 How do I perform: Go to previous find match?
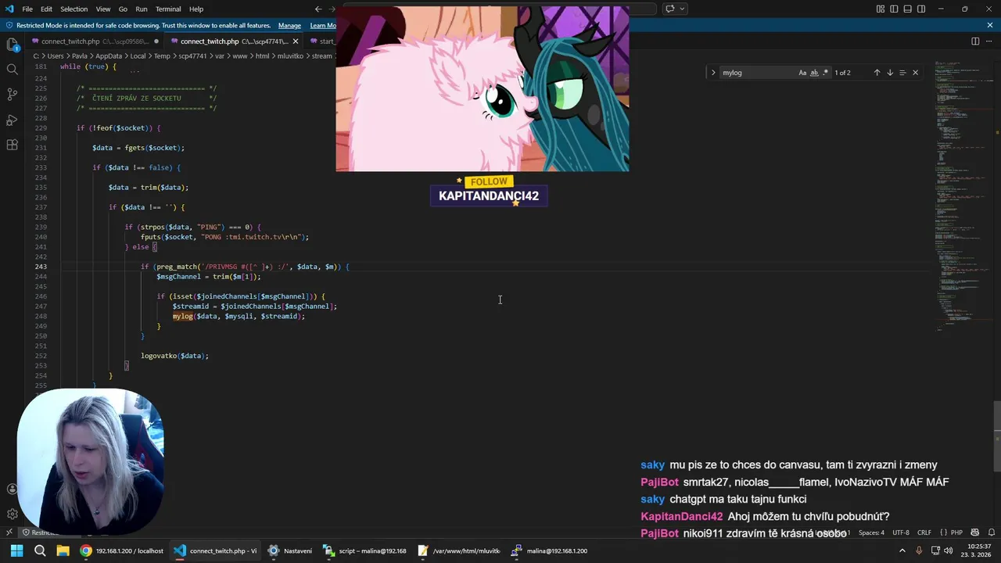(877, 73)
